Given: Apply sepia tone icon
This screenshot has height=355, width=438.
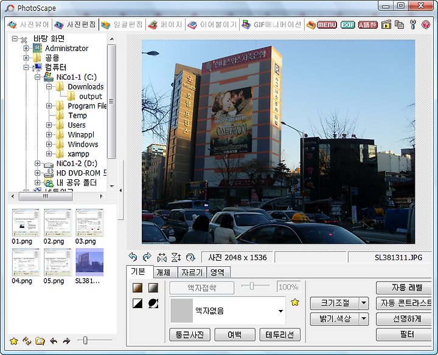Looking at the screenshot, I should [137, 288].
